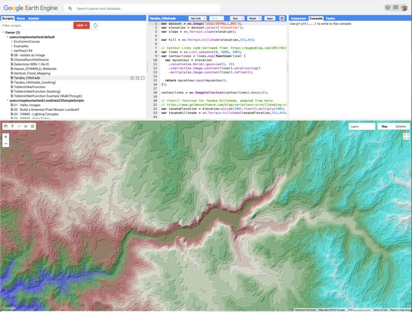
Task: Open the NEW script dropdown
Action: pyautogui.click(x=81, y=25)
